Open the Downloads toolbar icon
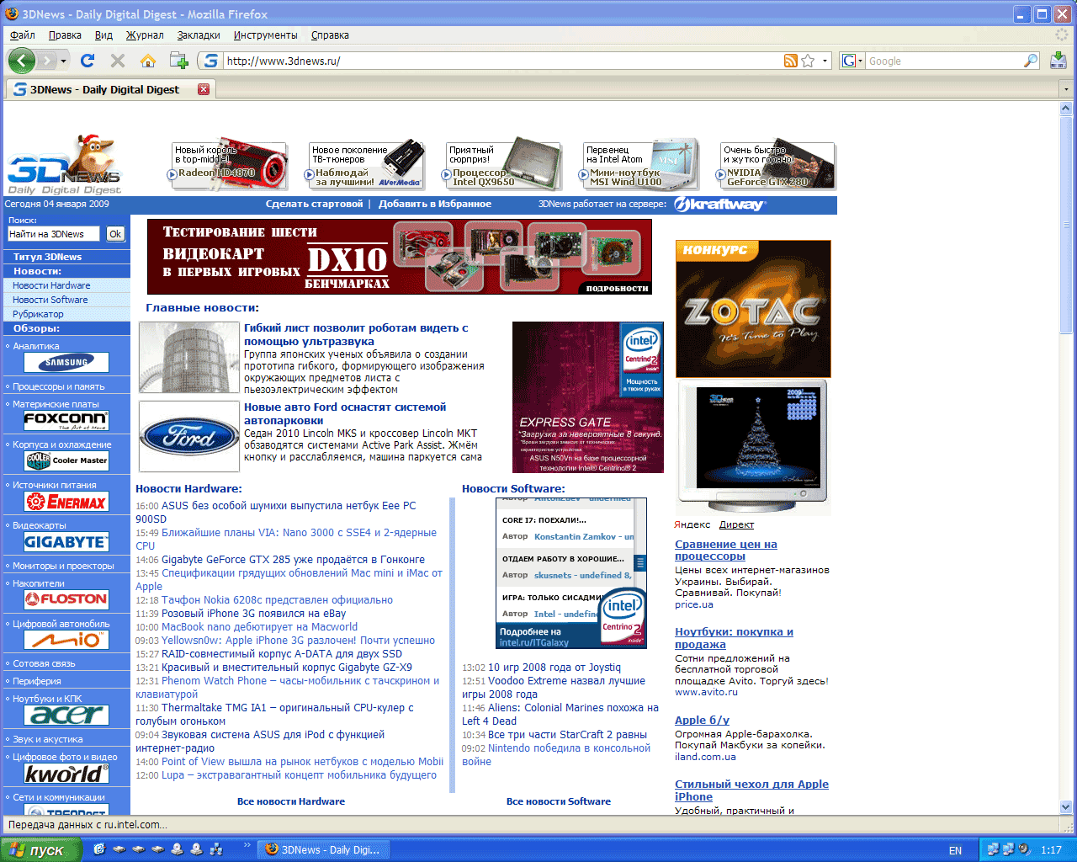The image size is (1077, 862). click(1058, 61)
